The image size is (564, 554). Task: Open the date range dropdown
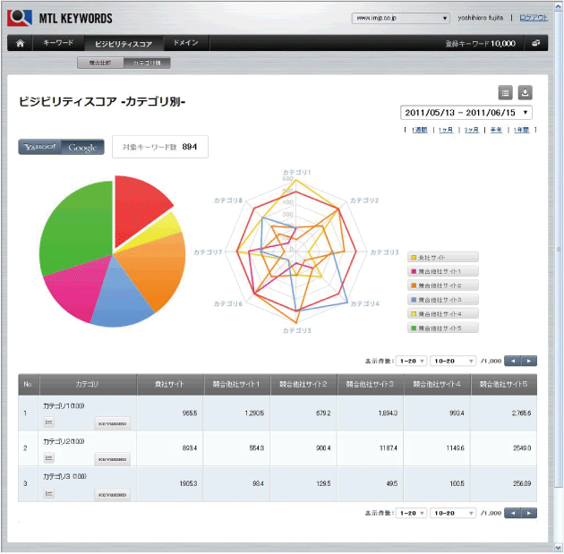pos(466,113)
